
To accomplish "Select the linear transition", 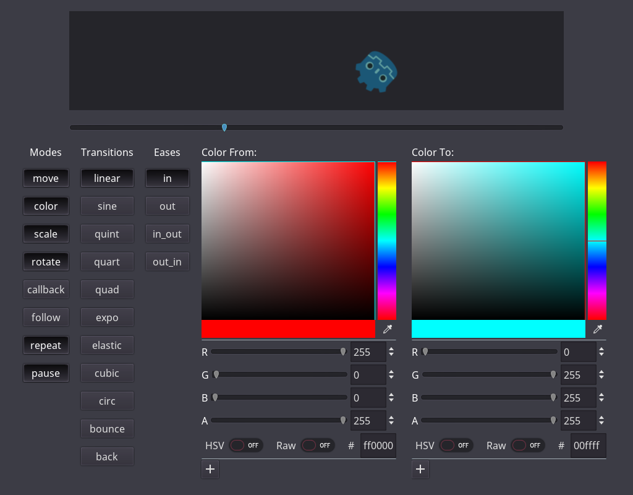I will point(107,178).
